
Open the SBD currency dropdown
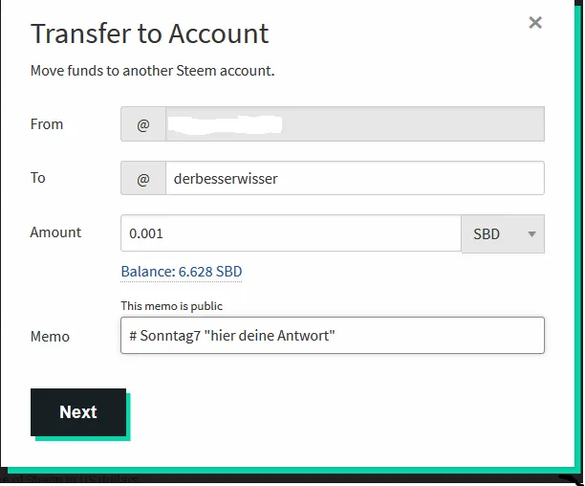[x=503, y=233]
